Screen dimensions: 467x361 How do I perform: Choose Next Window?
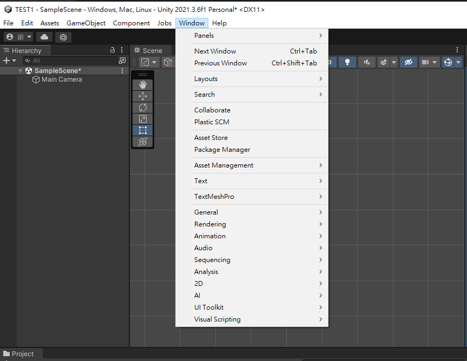click(252, 51)
